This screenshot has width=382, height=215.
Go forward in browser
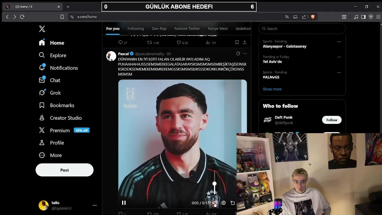coord(15,17)
